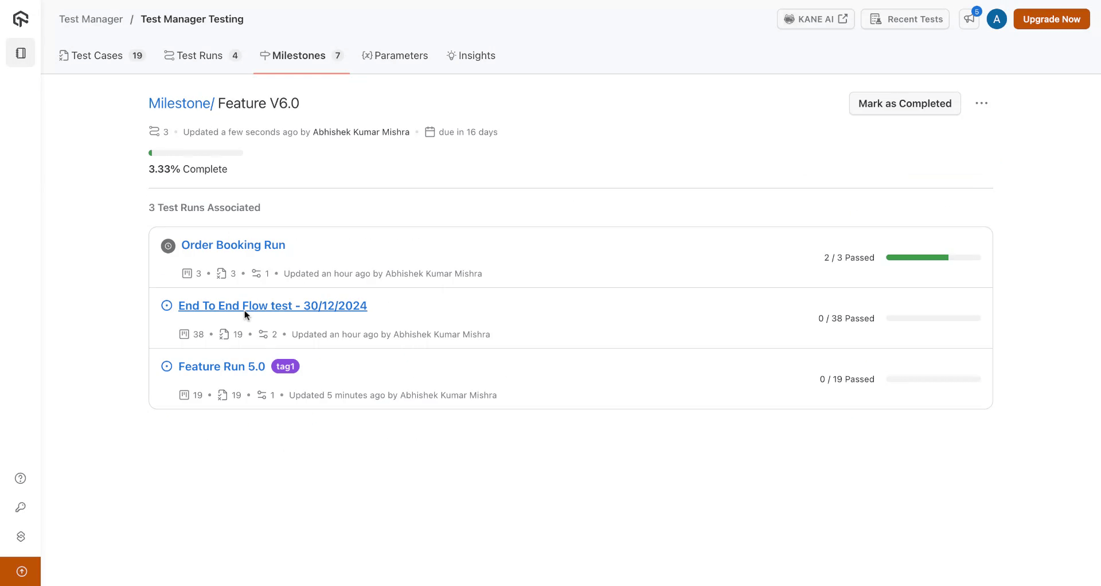Click the orange upload icon at bottom

[x=21, y=571]
